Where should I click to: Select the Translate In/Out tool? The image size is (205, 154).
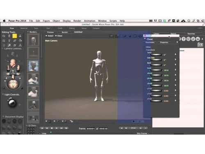[x=20, y=36]
